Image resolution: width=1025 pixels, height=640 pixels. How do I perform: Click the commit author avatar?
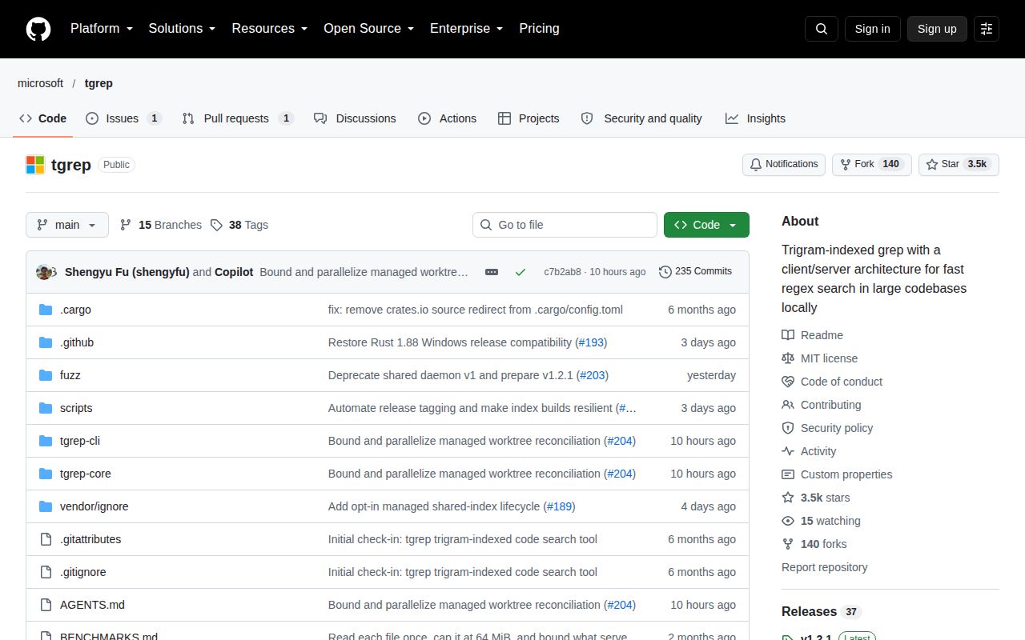[x=45, y=272]
